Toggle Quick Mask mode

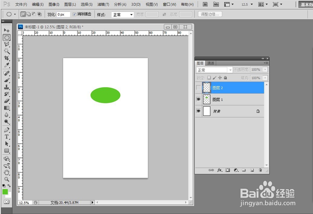tap(7, 202)
